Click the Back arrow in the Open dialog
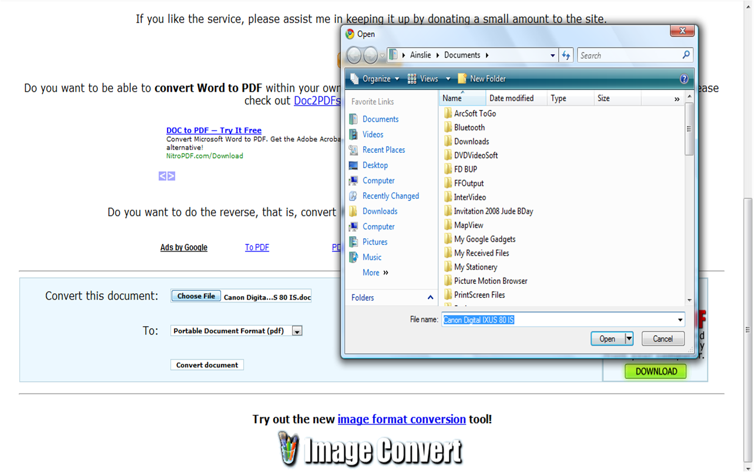Viewport: 755px width, 472px height. coord(354,55)
